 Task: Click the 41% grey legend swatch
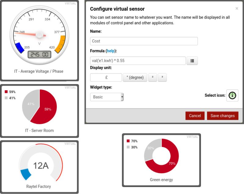pos(6,98)
